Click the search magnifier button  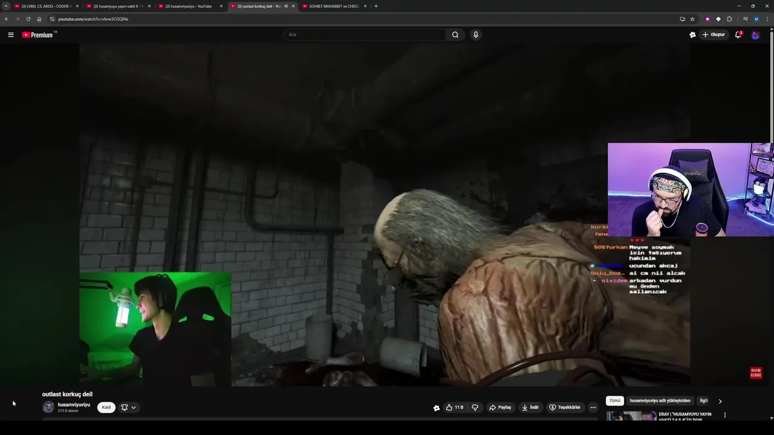[x=455, y=34]
